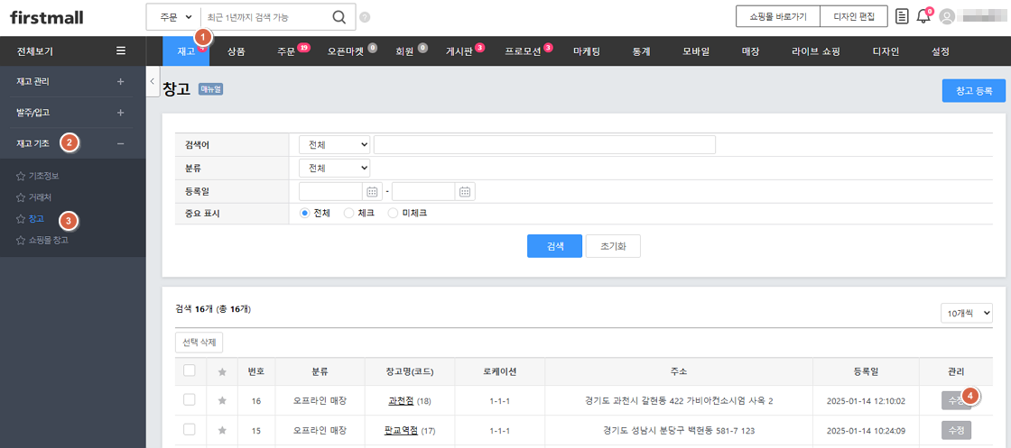Switch to the 상품 tab

pyautogui.click(x=237, y=51)
